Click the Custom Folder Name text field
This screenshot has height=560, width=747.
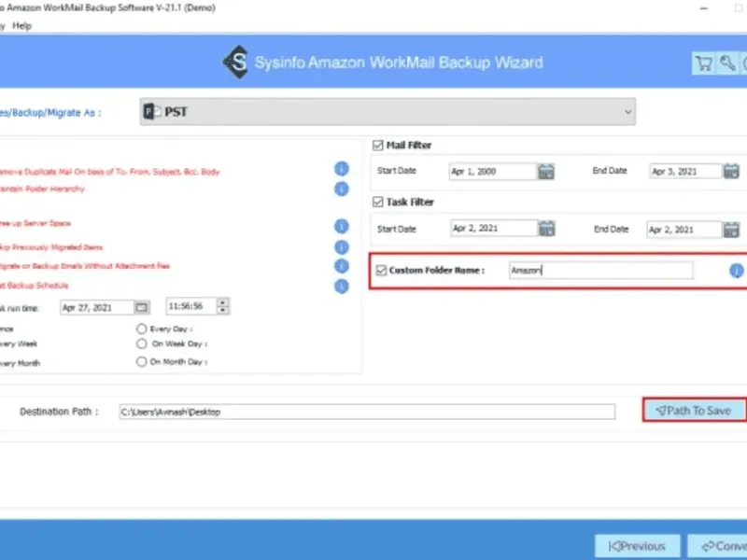coord(600,271)
